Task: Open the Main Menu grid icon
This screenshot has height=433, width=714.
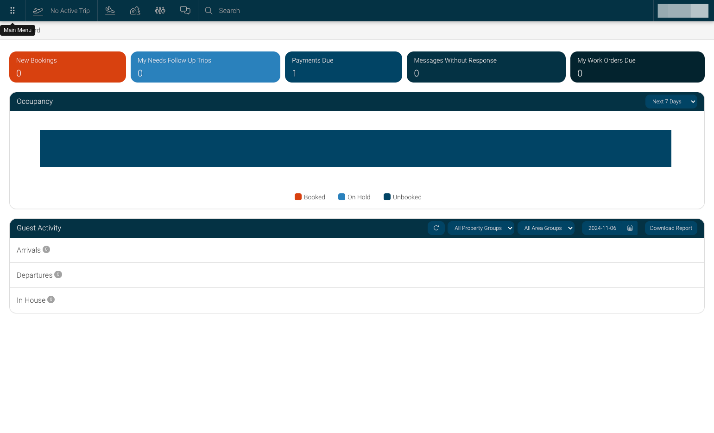Action: click(13, 11)
